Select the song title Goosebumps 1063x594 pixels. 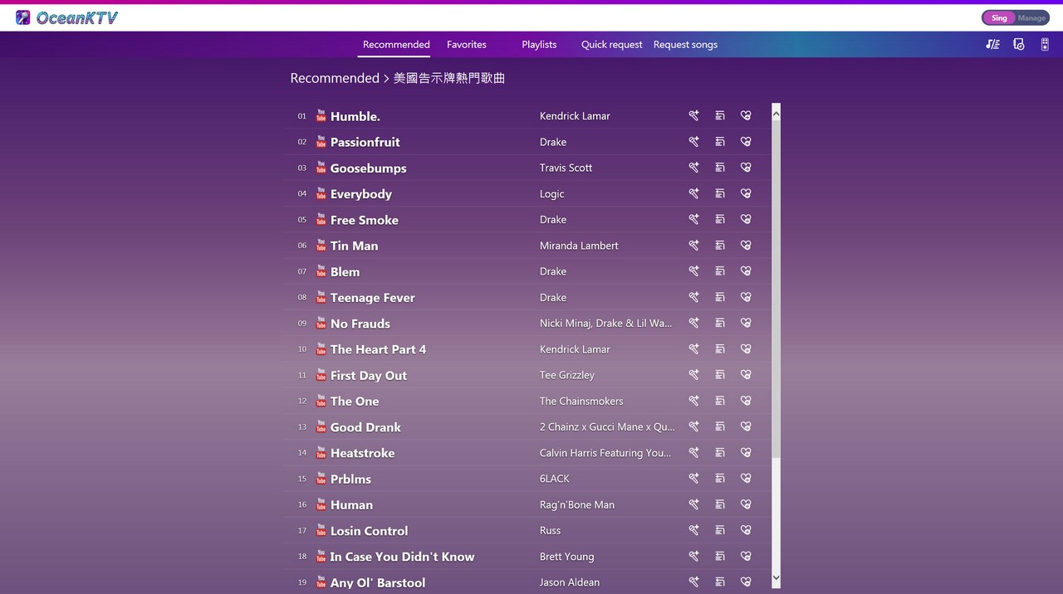point(369,168)
